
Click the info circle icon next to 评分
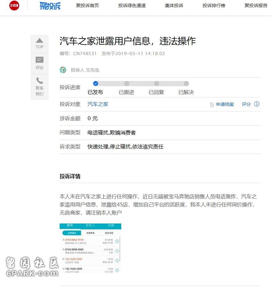coord(257,104)
